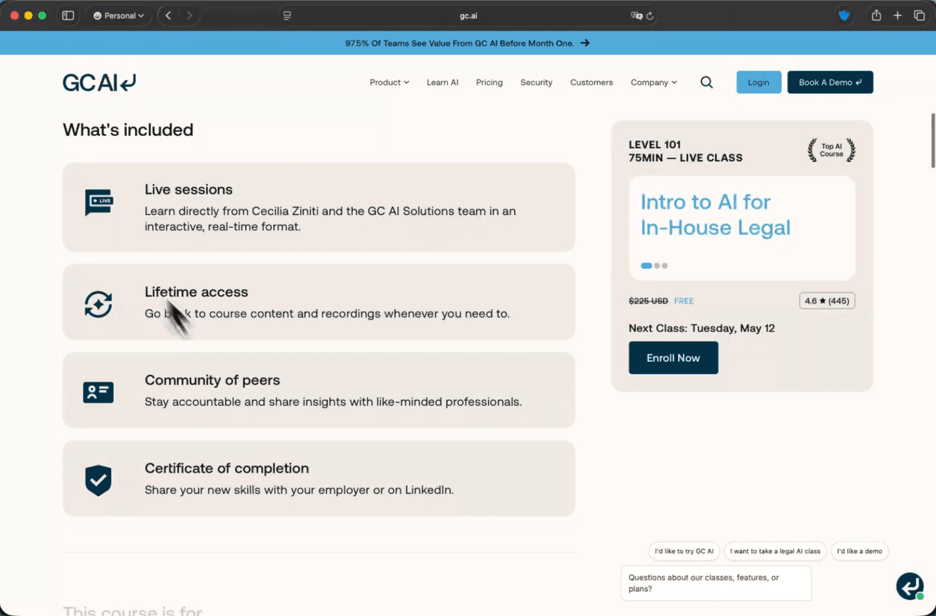Viewport: 936px width, 616px height.
Task: Click the Top AI Course laurel badge
Action: pyautogui.click(x=831, y=150)
